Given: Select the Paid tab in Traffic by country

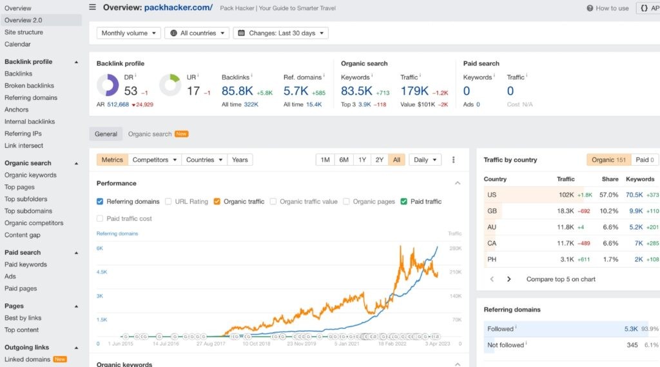Looking at the screenshot, I should click(645, 160).
